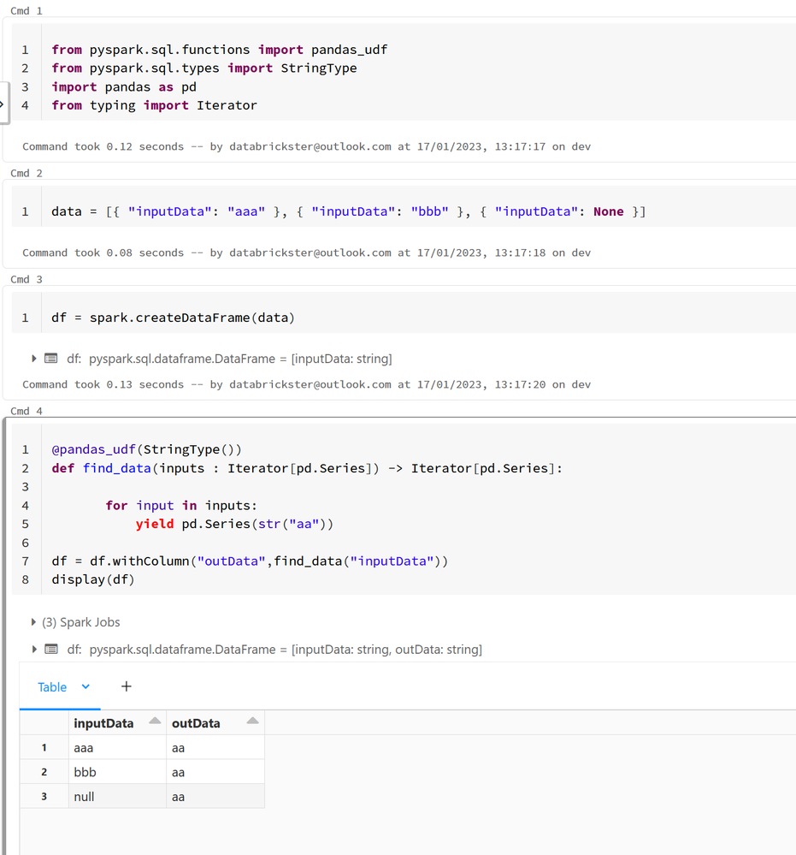Viewport: 796px width, 855px height.
Task: Expand the left sidebar arrow at the edge
Action: pos(3,103)
